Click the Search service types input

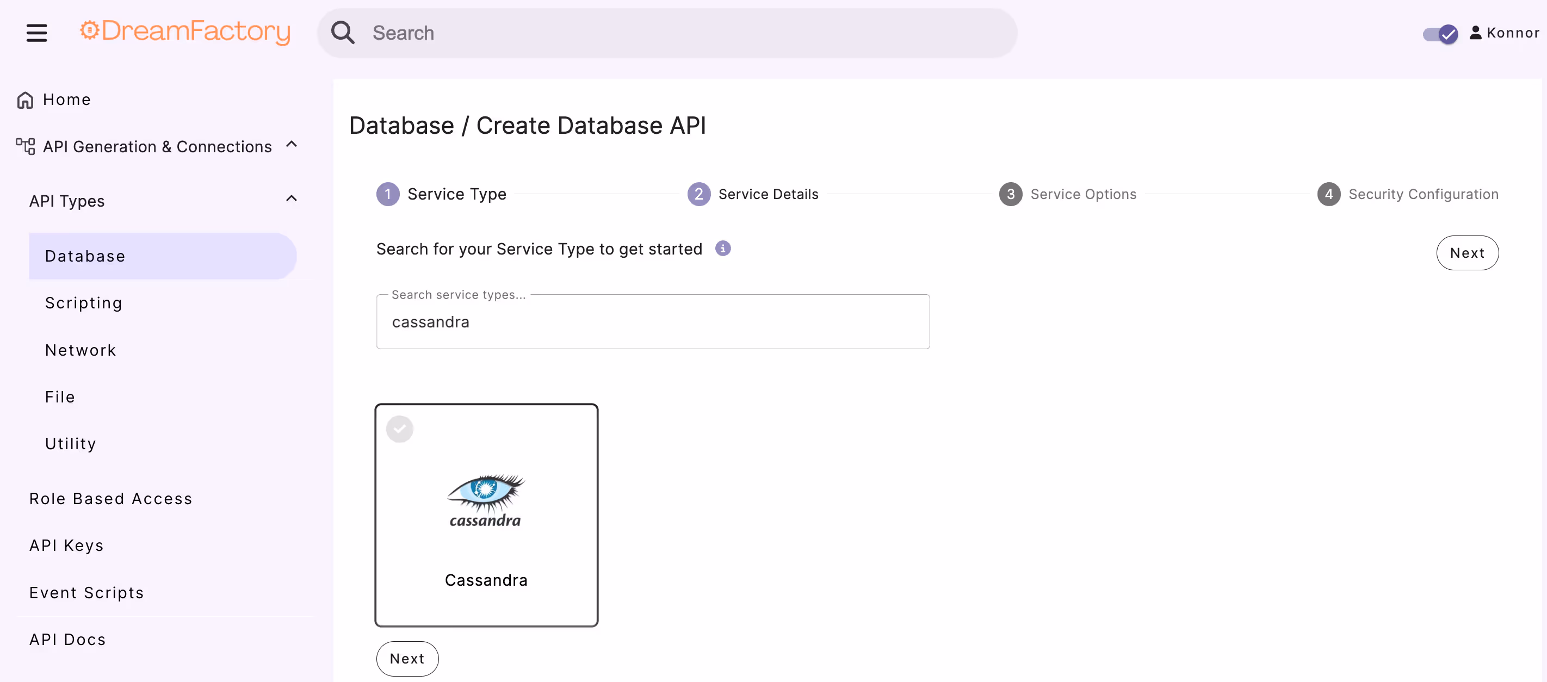[653, 322]
